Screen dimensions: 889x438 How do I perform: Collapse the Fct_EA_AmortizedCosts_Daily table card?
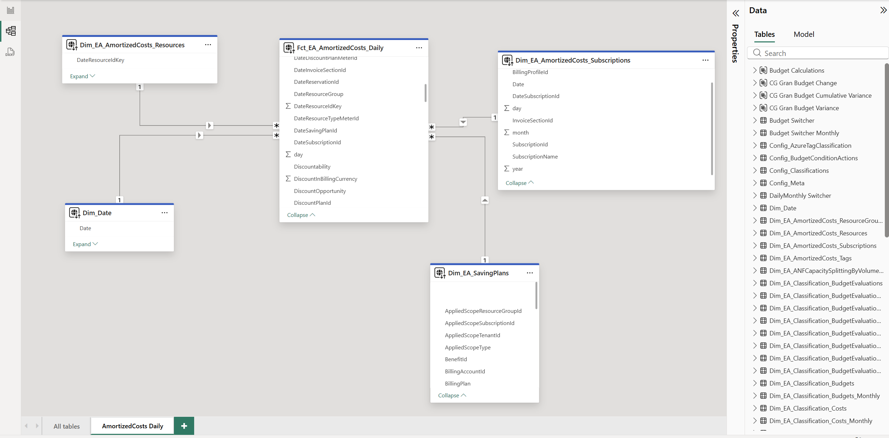pos(301,215)
